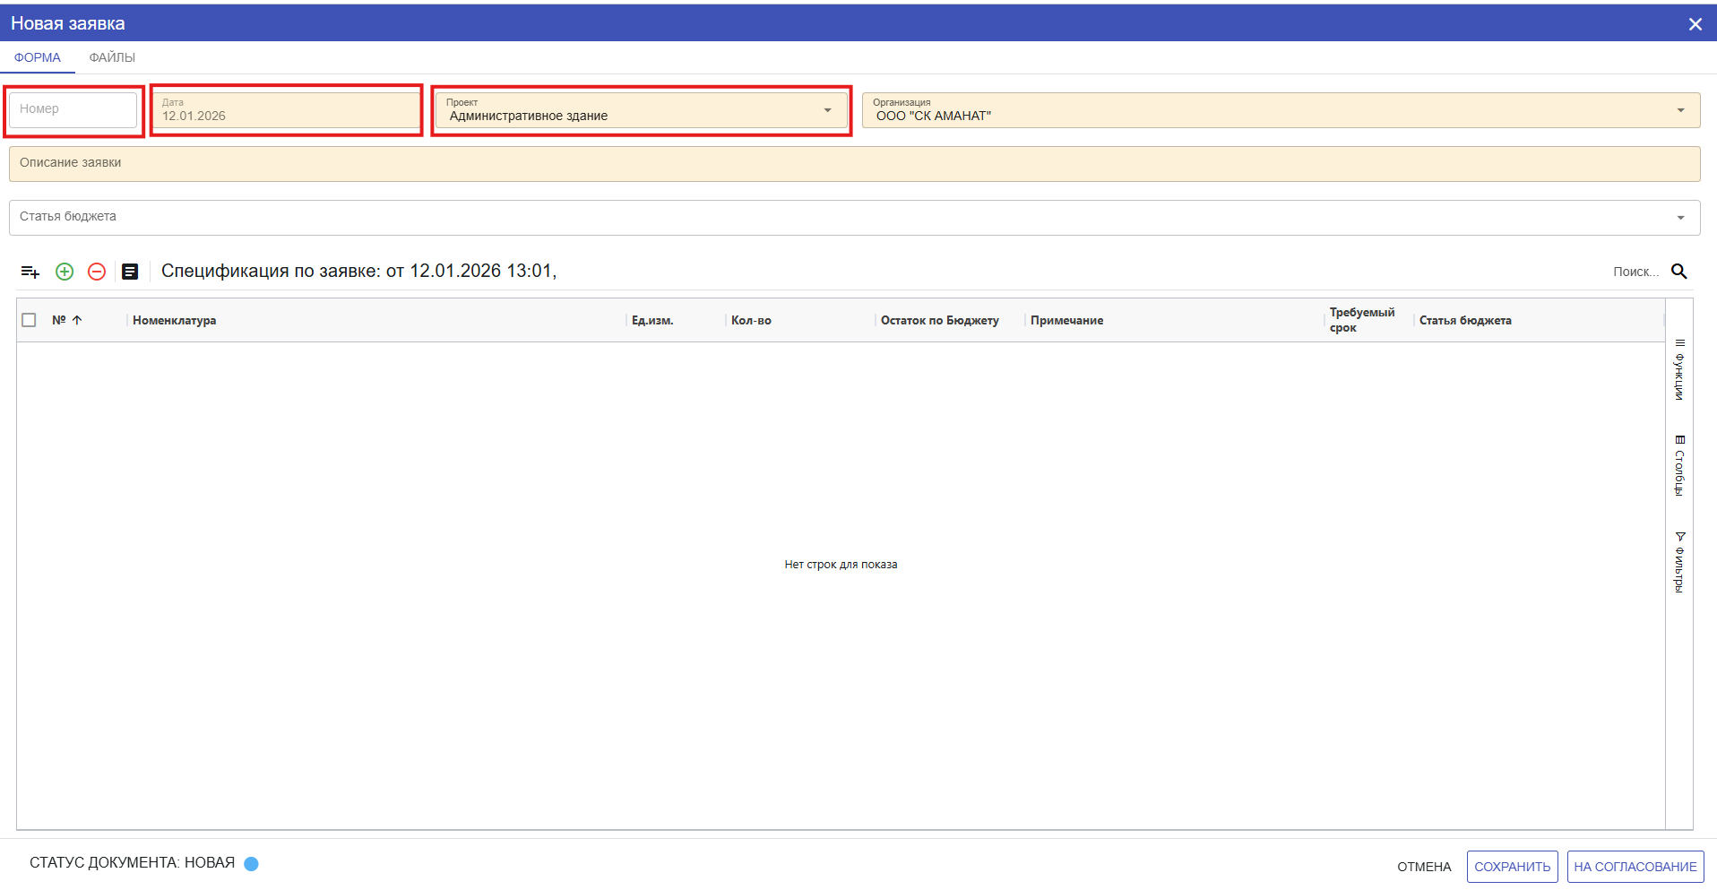The width and height of the screenshot is (1717, 890).
Task: Toggle the select-all rows checkbox
Action: [x=29, y=320]
